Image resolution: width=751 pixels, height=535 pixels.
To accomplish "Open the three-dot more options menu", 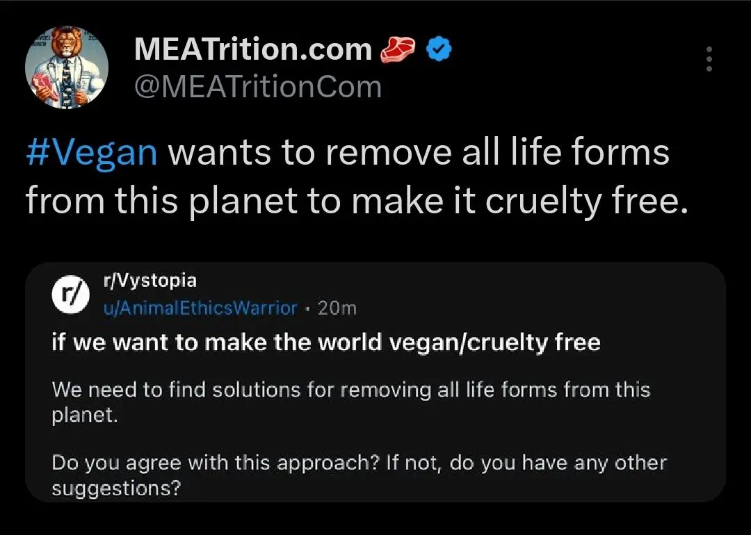I will pyautogui.click(x=709, y=60).
